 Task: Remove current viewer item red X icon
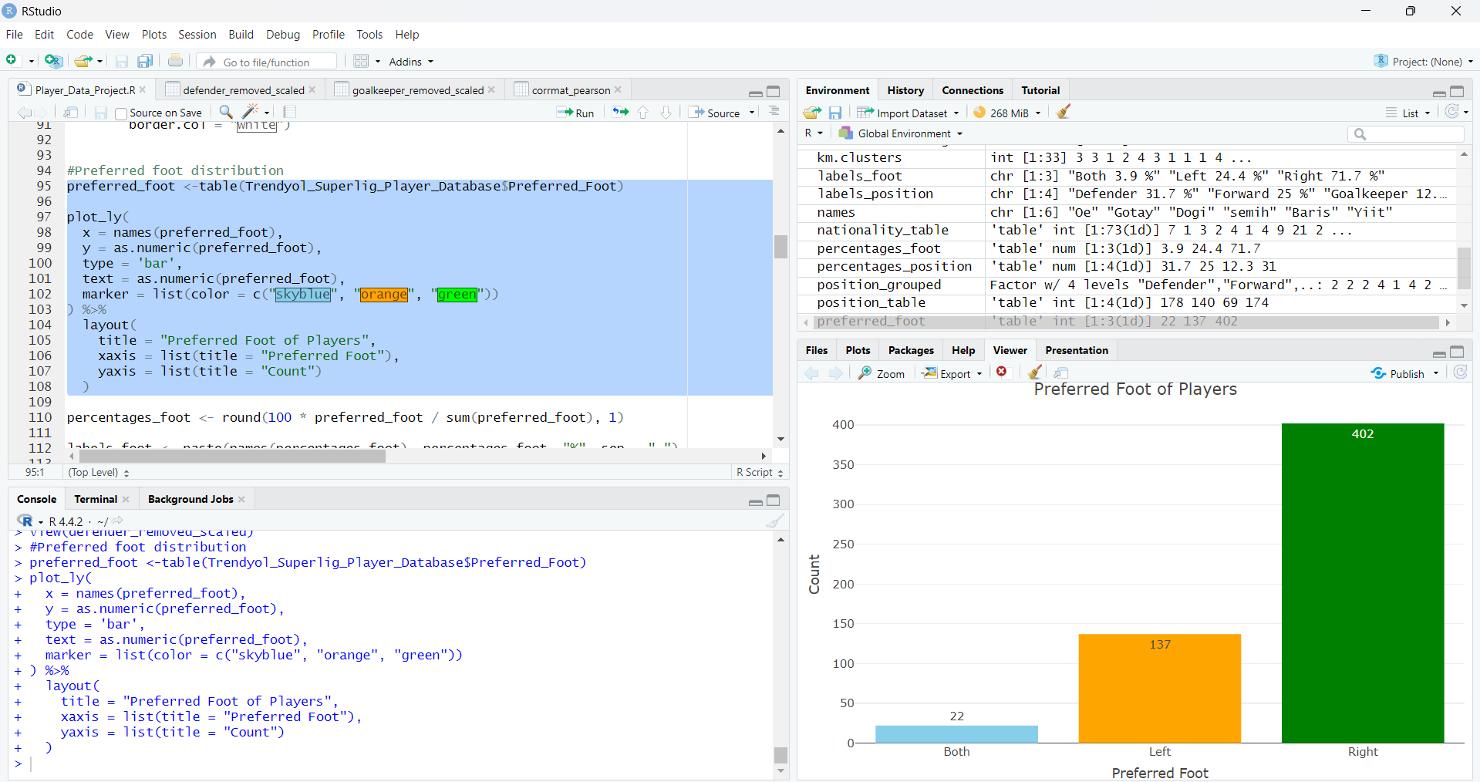1002,372
